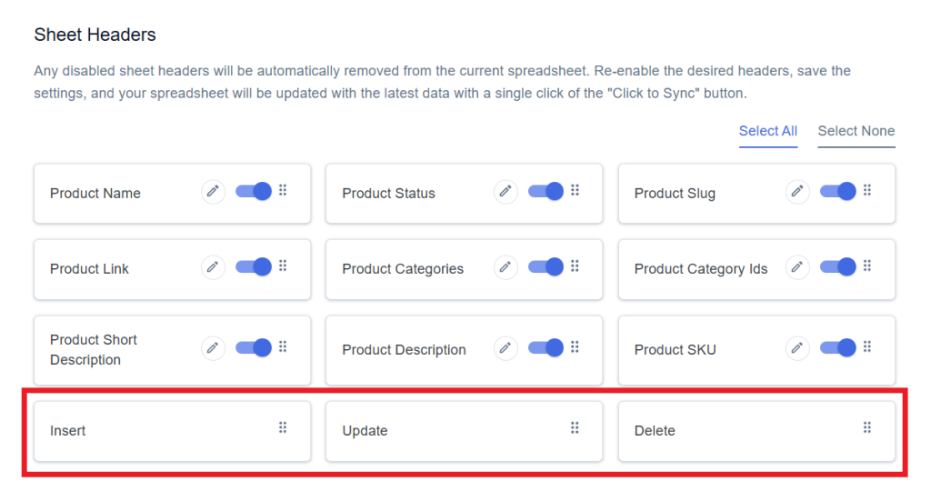Click pencil icon for Product SKU
This screenshot has width=931, height=491.
(797, 348)
